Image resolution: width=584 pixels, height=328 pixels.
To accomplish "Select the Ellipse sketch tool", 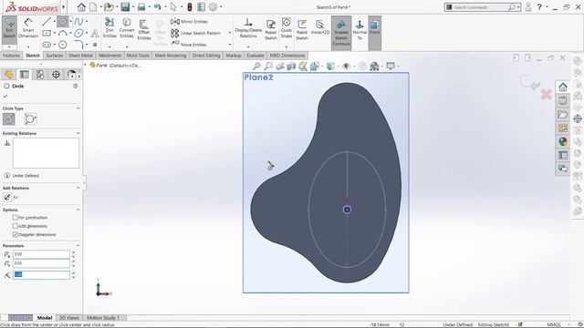I will click(x=78, y=33).
